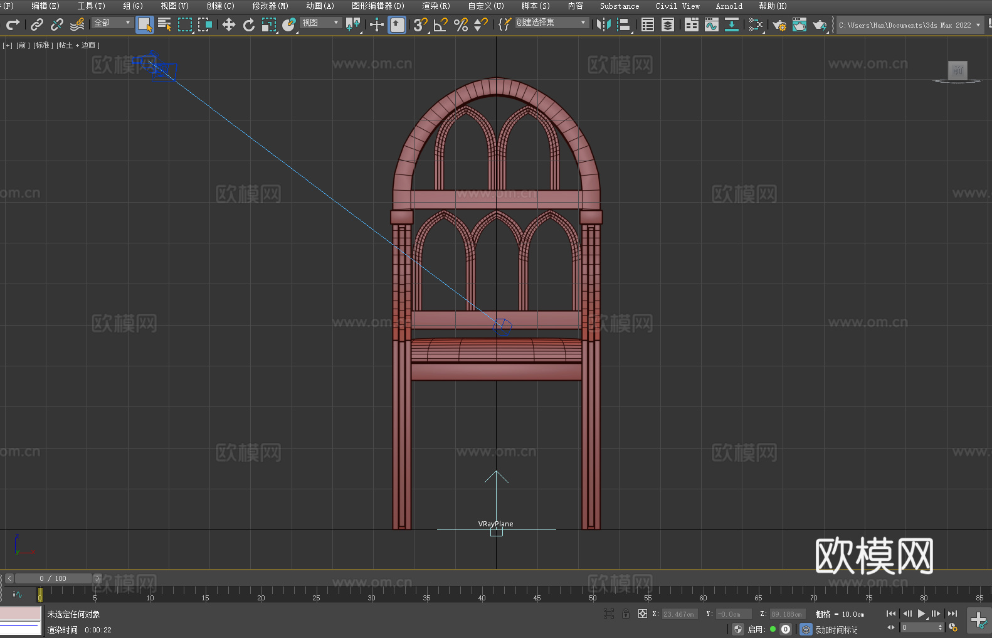Activate the Select Object tool
Viewport: 992px width, 638px height.
click(144, 24)
